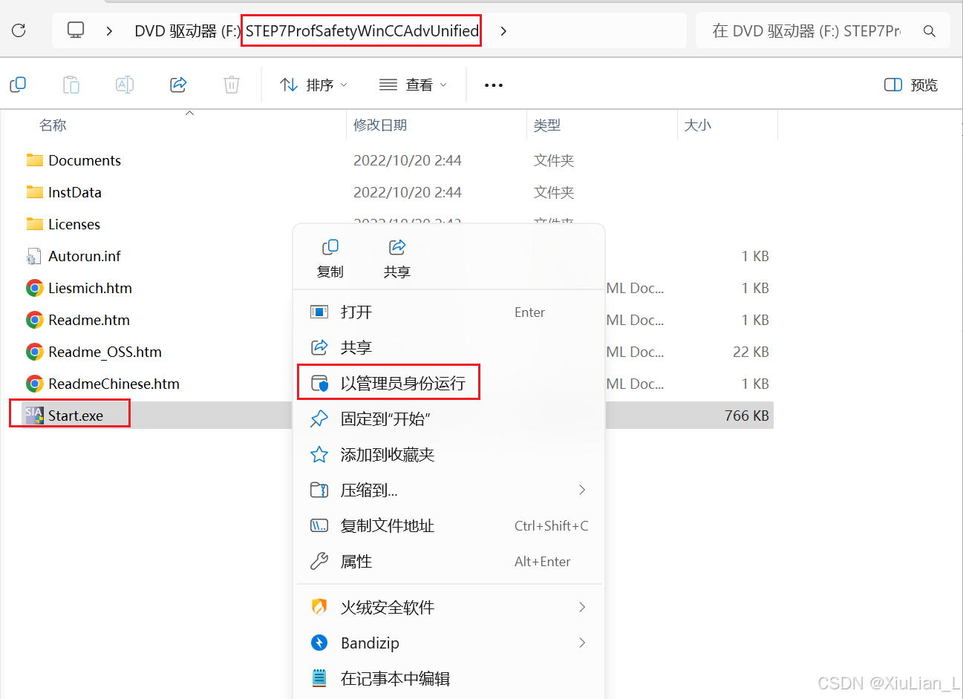Viewport: 963px width, 699px height.
Task: Select the Liesmich.htm file name
Action: pyautogui.click(x=91, y=288)
